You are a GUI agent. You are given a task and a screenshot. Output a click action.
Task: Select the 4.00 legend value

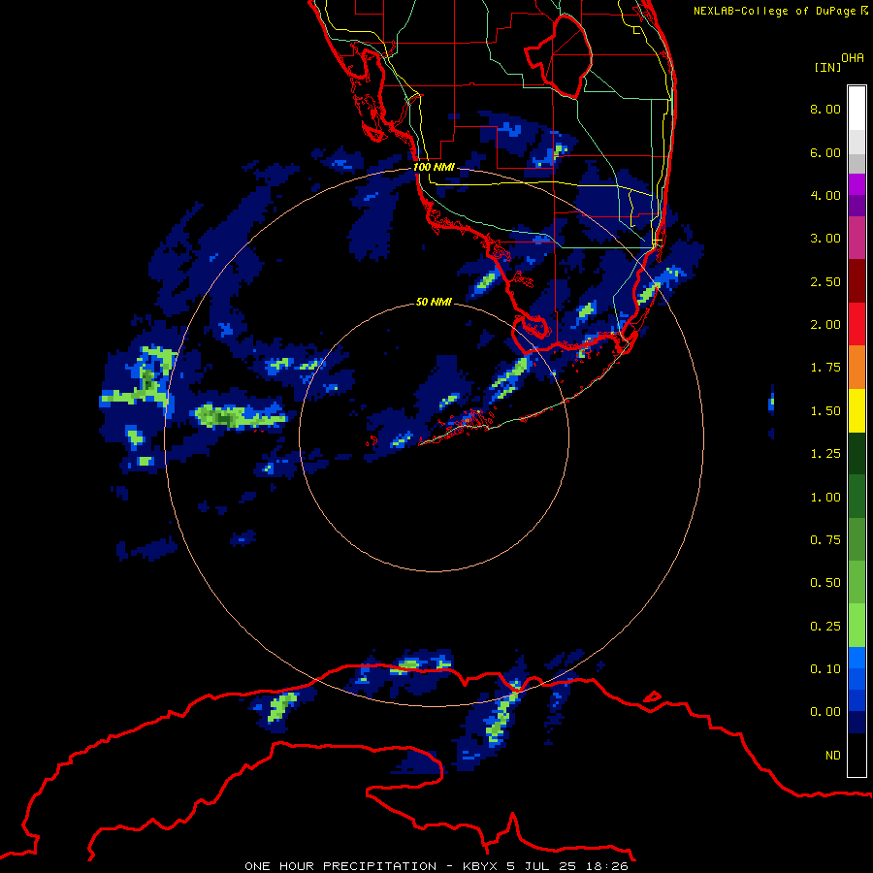click(x=825, y=195)
